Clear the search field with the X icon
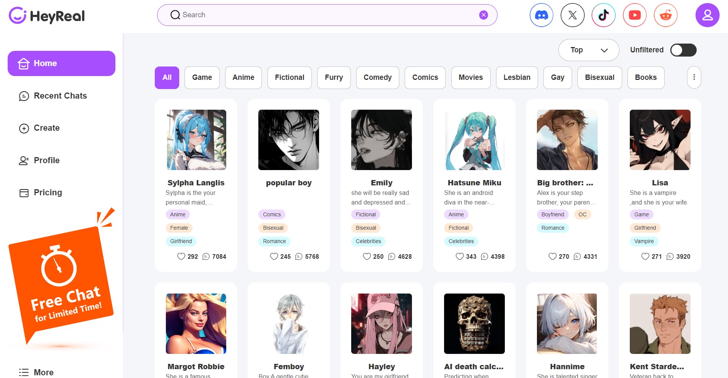Viewport: 728px width, 378px height. 483,15
